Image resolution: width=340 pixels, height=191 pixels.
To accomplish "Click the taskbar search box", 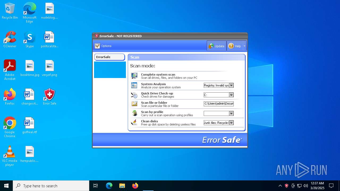I will (51, 186).
